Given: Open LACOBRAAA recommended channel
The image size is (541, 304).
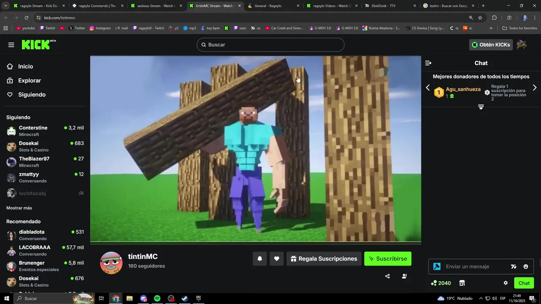Looking at the screenshot, I should point(45,250).
